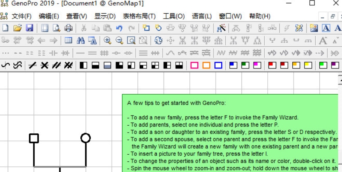Select the wavy S line icon
This screenshot has height=172, width=342.
point(6,65)
